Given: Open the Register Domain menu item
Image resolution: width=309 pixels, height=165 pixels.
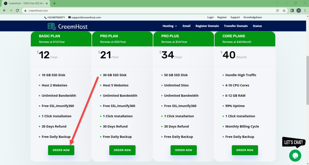Looking at the screenshot, I should [x=207, y=26].
